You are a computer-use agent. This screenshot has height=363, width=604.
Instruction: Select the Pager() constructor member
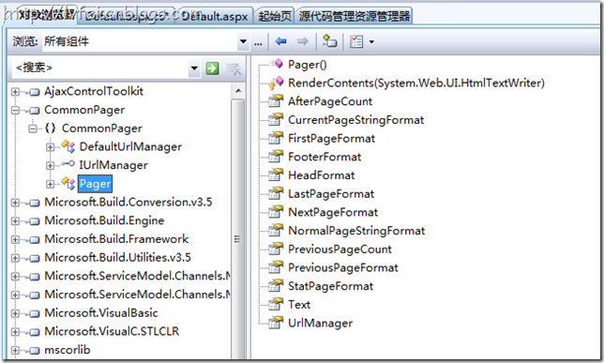click(x=308, y=65)
